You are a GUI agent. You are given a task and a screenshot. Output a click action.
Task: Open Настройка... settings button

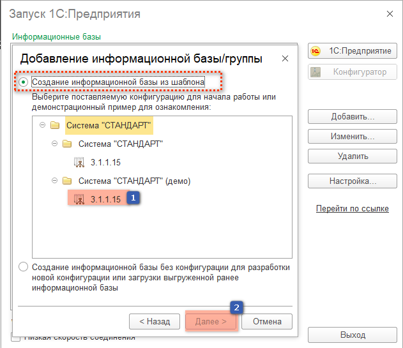(353, 181)
